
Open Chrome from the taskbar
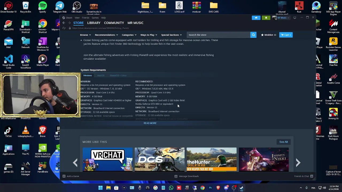203,188
